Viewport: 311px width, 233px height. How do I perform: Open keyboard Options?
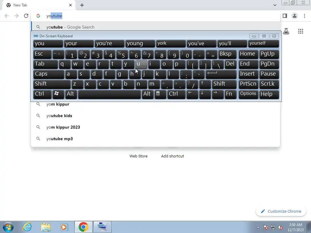tap(248, 95)
